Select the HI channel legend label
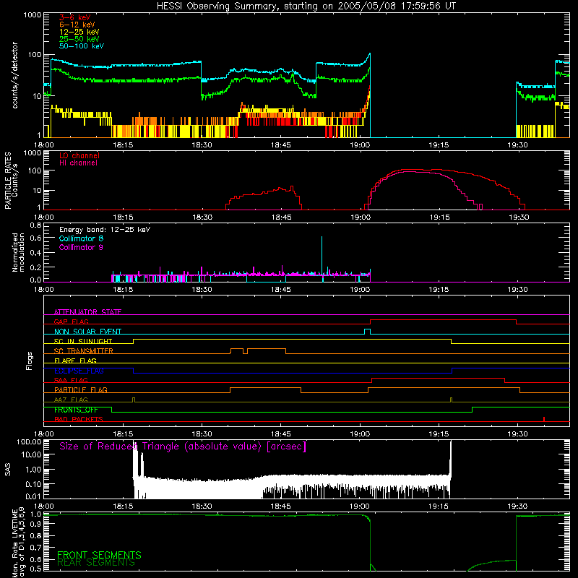578x578 pixels. [78, 163]
